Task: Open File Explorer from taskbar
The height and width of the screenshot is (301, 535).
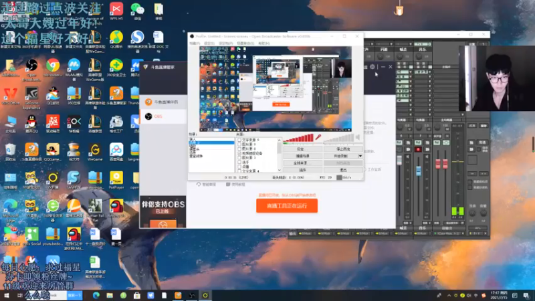Action: 110,296
